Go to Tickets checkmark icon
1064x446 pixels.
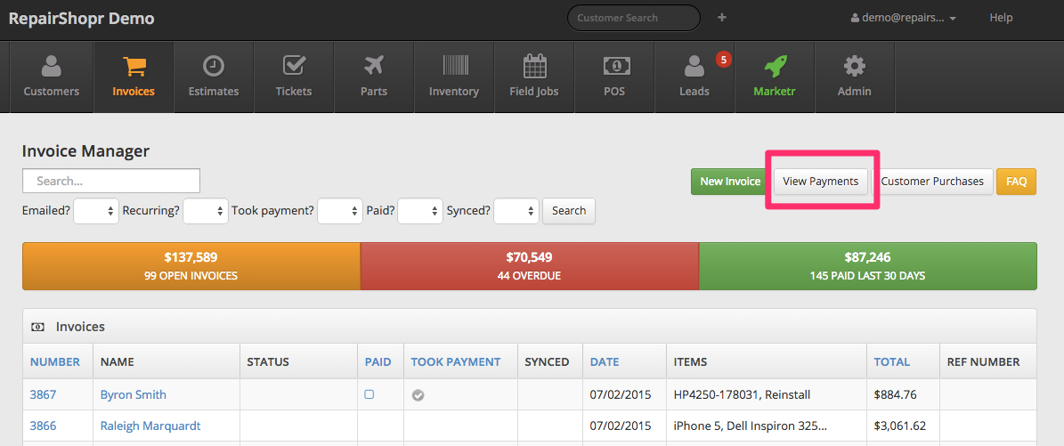(294, 67)
